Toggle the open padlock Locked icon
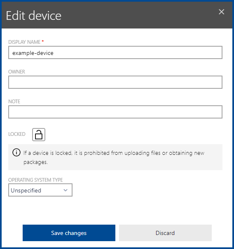This screenshot has height=249, width=234. click(x=39, y=135)
